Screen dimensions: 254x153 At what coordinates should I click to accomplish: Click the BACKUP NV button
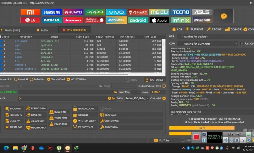tap(14, 109)
